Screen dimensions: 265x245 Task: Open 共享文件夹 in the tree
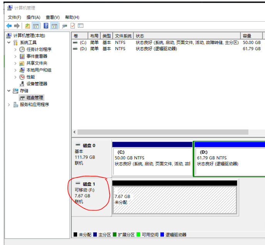tap(37, 63)
